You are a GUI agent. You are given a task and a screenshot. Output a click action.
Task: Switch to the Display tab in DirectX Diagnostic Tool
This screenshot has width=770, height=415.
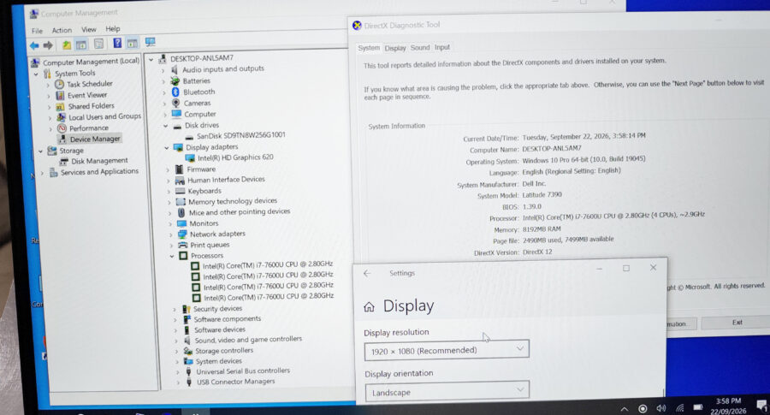point(395,48)
